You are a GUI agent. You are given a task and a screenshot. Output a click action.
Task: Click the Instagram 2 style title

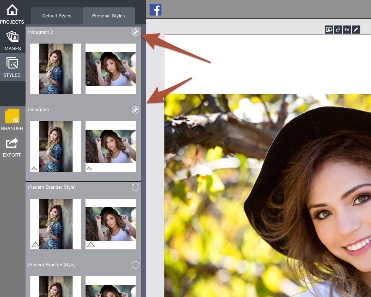pyautogui.click(x=40, y=32)
